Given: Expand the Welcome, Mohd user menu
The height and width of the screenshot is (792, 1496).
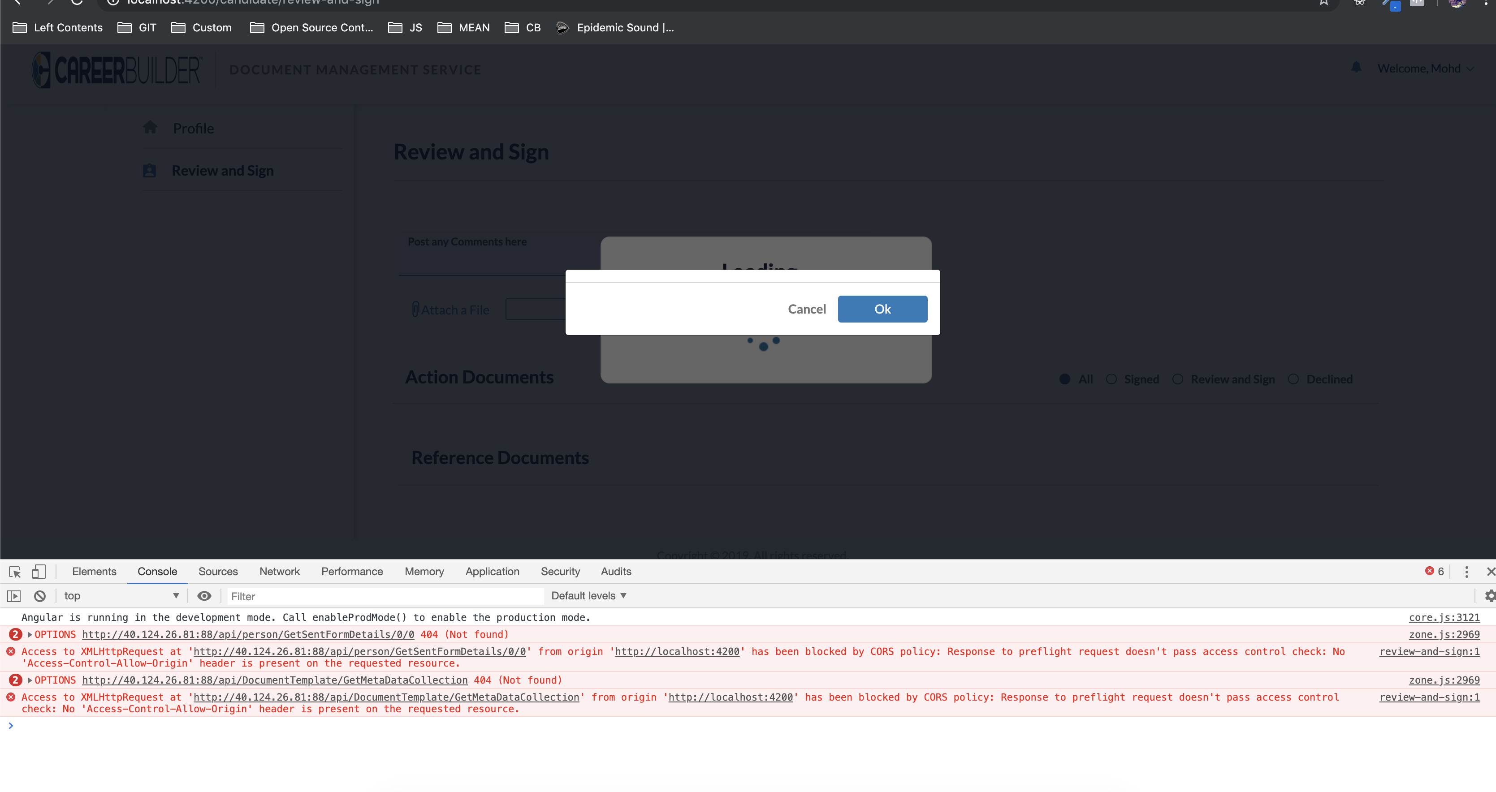Looking at the screenshot, I should coord(1426,69).
